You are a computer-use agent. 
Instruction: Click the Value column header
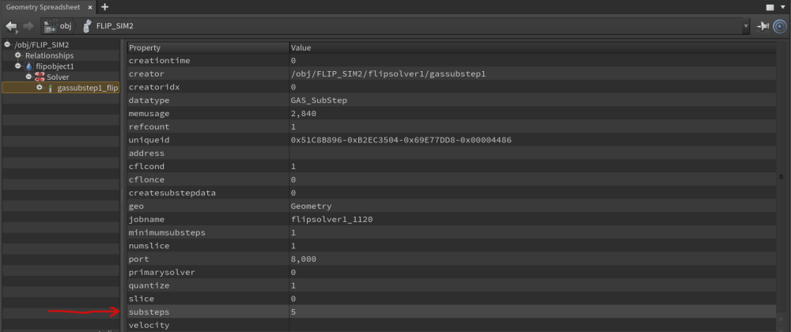tap(532, 48)
